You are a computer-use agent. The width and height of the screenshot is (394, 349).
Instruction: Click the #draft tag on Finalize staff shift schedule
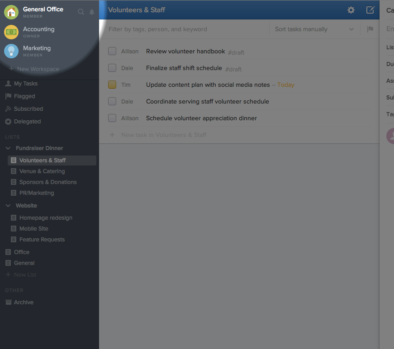[233, 69]
